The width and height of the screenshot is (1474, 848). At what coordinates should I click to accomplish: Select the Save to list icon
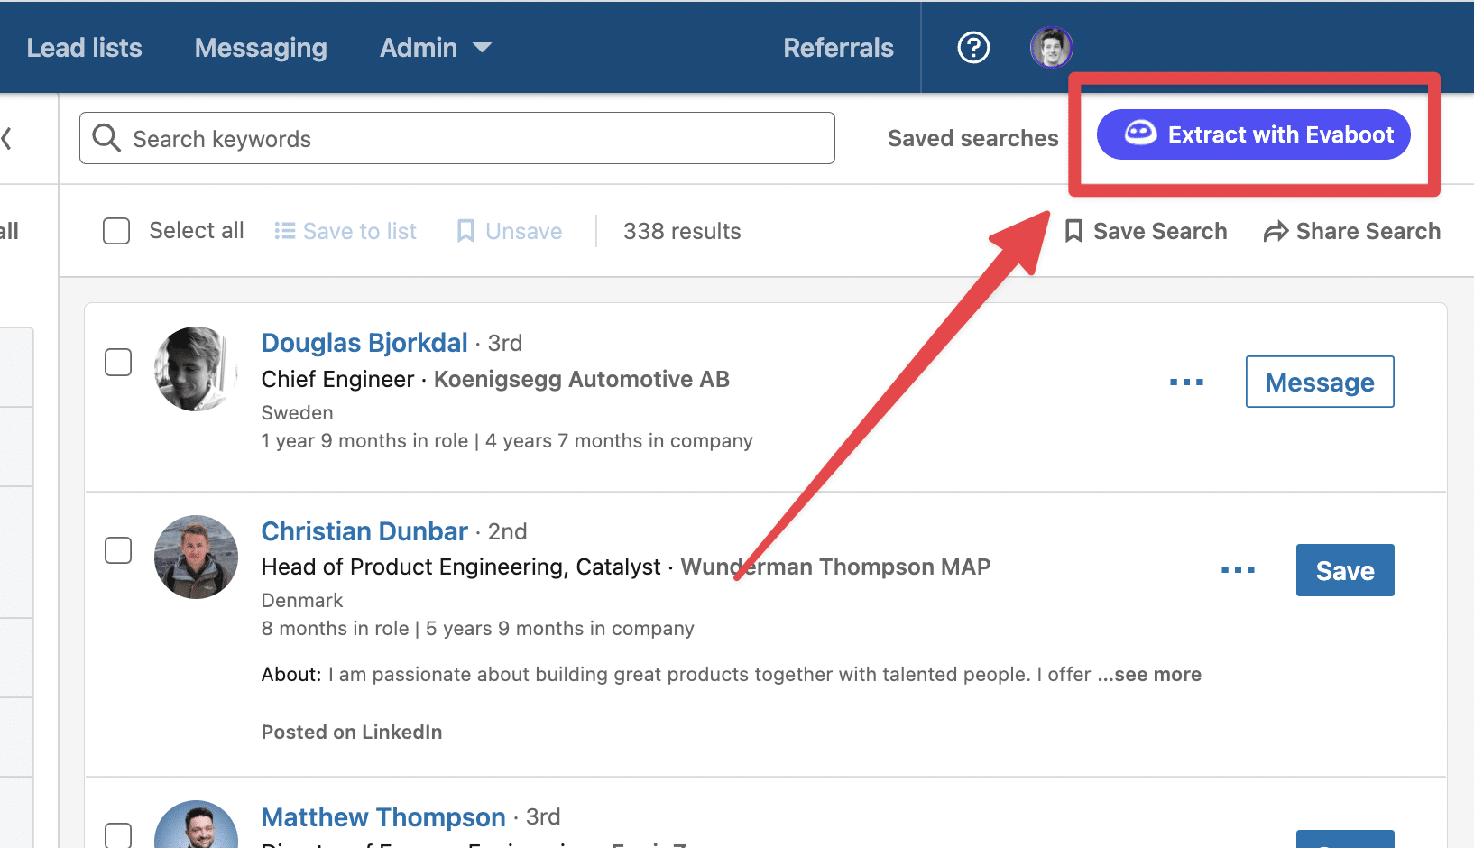tap(283, 231)
